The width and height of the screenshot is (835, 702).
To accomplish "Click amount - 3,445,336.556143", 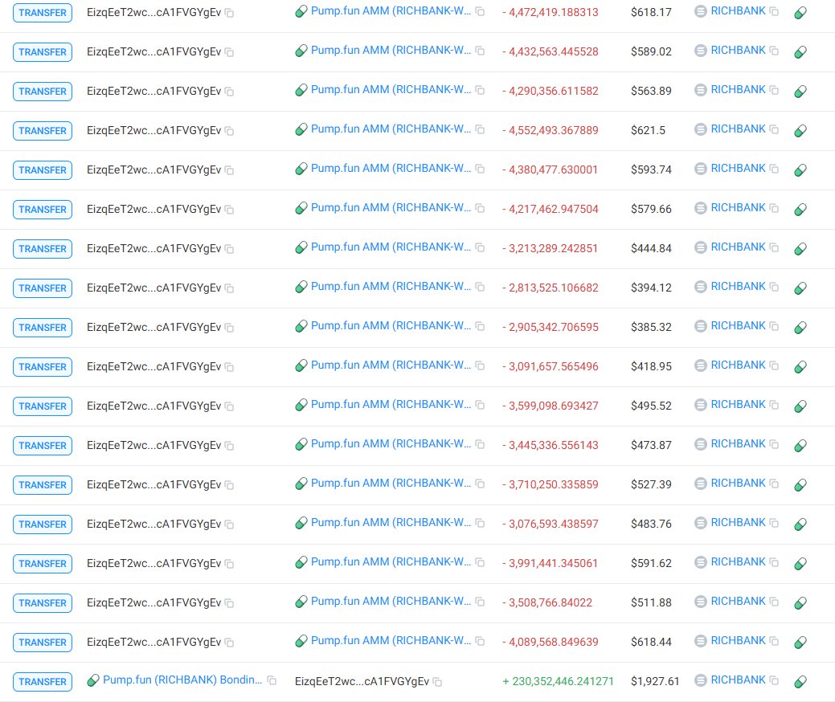I will [x=550, y=446].
